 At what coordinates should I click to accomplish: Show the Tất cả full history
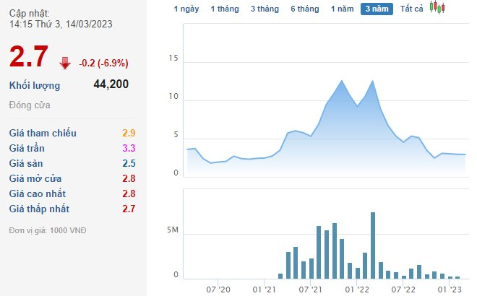411,9
